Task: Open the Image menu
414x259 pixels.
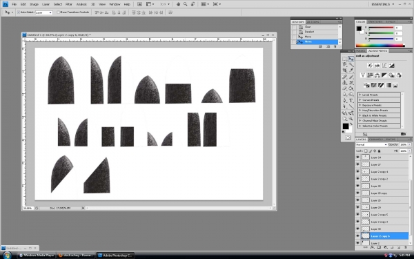Action: (34, 4)
